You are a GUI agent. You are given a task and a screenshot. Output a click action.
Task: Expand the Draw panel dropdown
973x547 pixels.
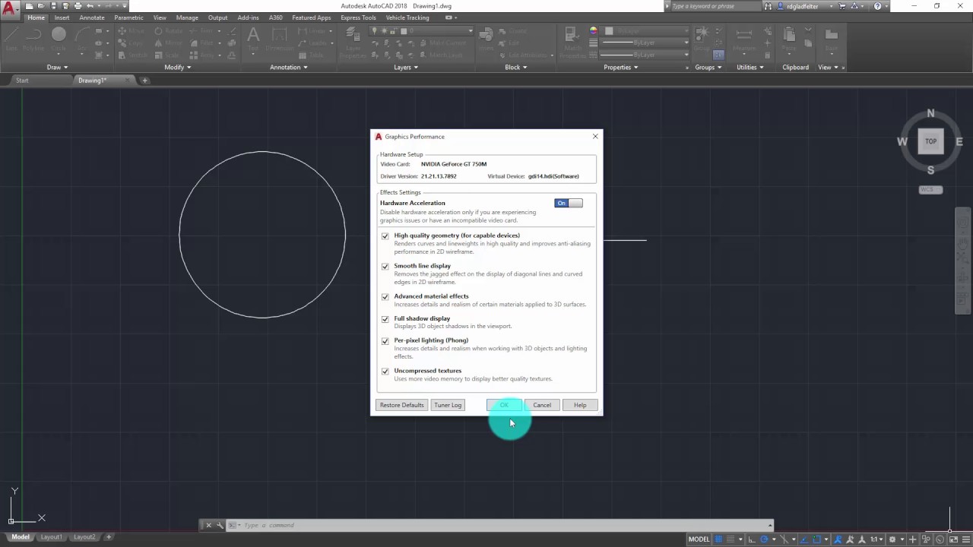[57, 68]
